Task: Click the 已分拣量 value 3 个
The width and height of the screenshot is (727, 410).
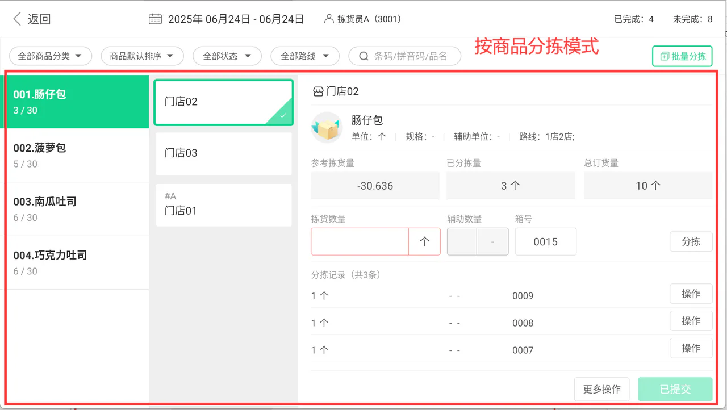Action: 511,186
